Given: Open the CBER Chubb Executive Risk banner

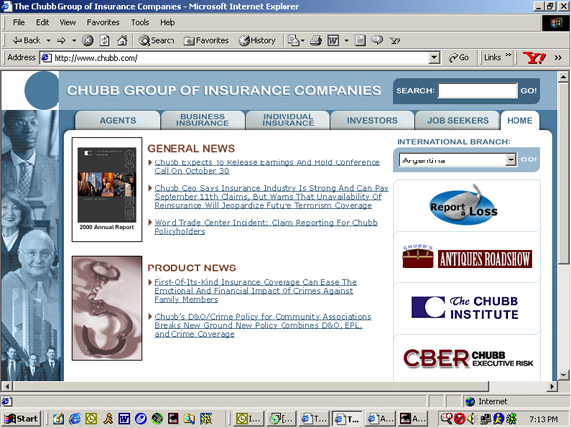Looking at the screenshot, I should (x=468, y=358).
